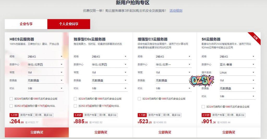
Task: Open the 活动规则 link
Action: (x=176, y=11)
